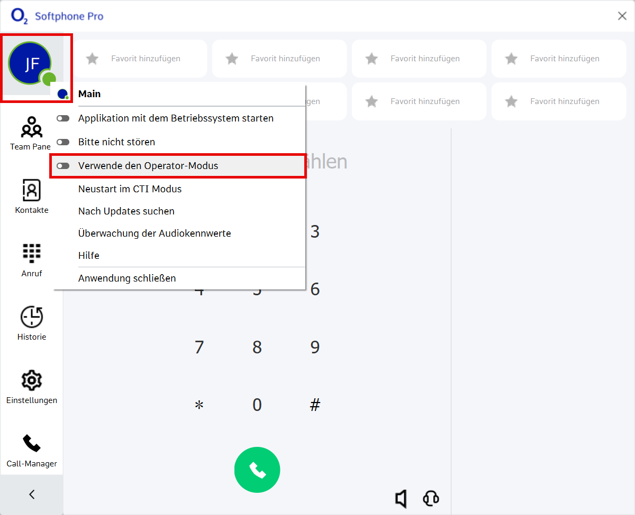Collapse the sidebar with left chevron
The height and width of the screenshot is (515, 635).
pos(32,494)
